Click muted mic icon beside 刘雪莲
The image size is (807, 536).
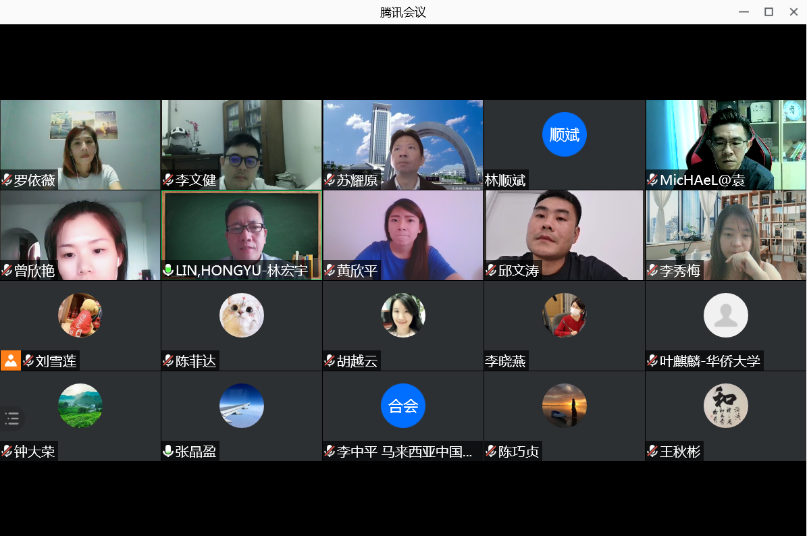pyautogui.click(x=29, y=360)
